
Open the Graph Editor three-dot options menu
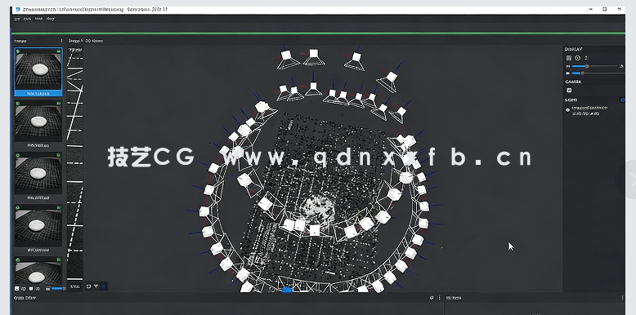tap(439, 298)
